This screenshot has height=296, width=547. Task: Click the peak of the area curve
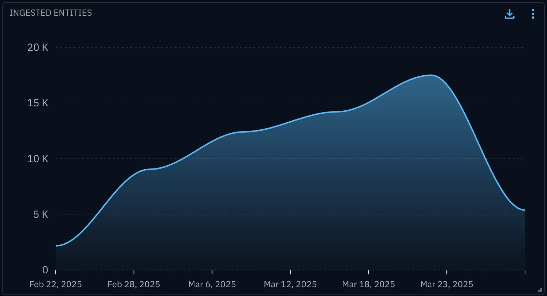point(431,75)
